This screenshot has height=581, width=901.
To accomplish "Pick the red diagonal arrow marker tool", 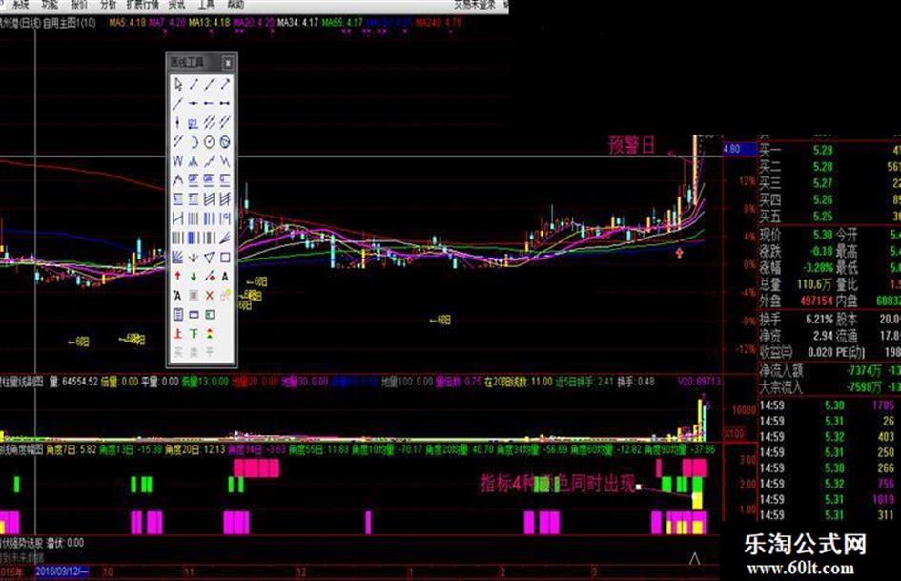I will [x=209, y=276].
